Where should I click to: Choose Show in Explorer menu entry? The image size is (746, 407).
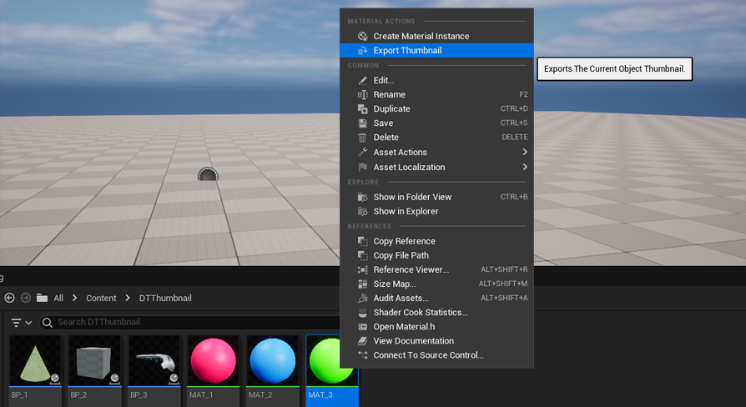coord(436,211)
